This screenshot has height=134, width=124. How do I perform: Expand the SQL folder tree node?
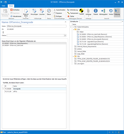point(73,56)
